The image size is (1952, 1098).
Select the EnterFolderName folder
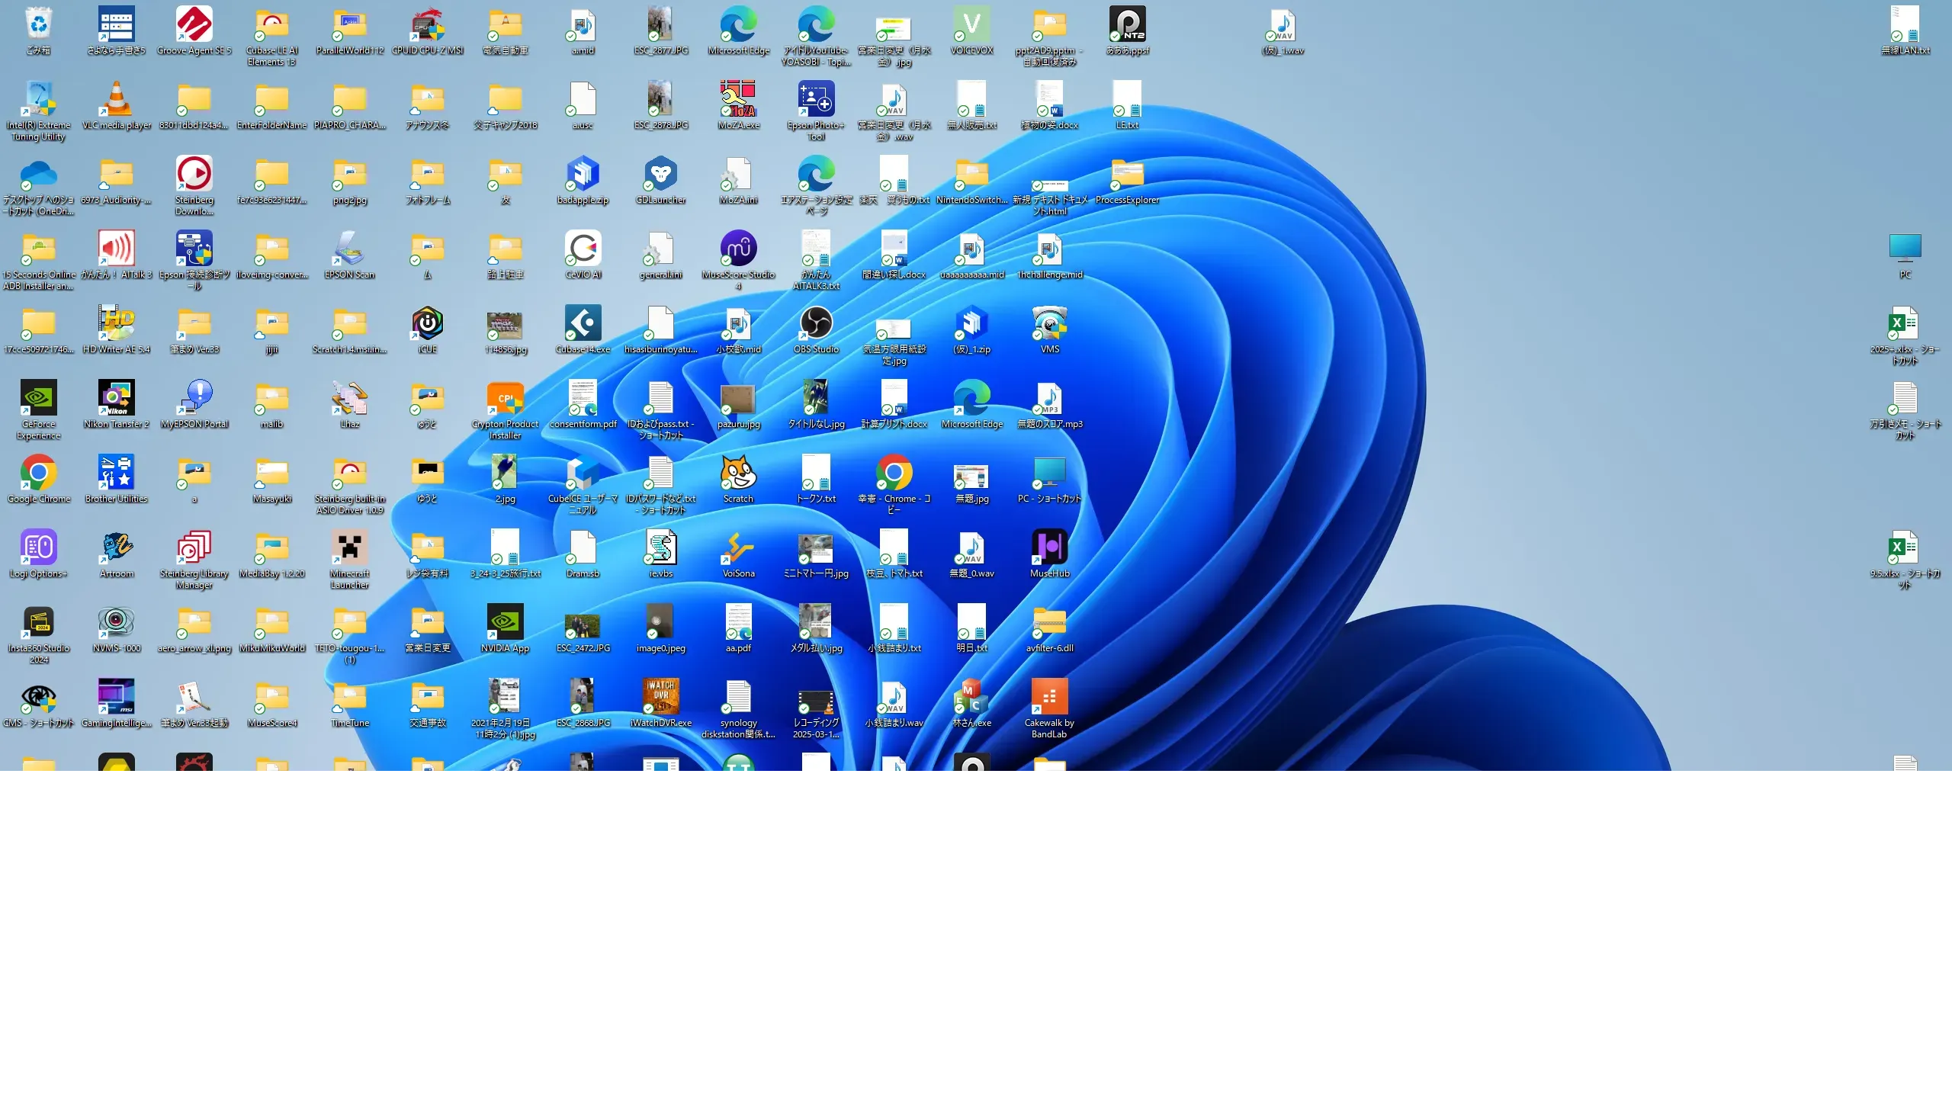click(272, 99)
